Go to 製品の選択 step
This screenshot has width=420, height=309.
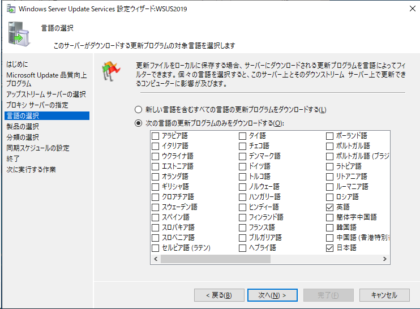(23, 126)
